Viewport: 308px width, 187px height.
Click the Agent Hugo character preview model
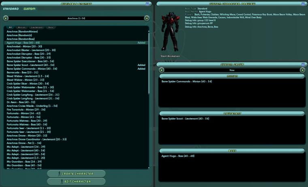[170, 32]
